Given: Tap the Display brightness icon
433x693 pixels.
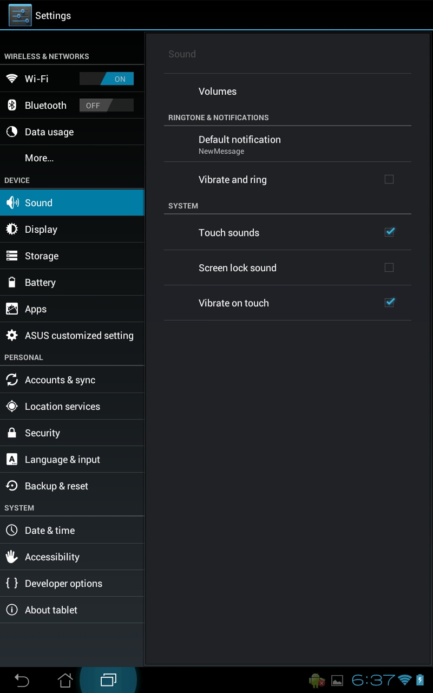Looking at the screenshot, I should 11,229.
